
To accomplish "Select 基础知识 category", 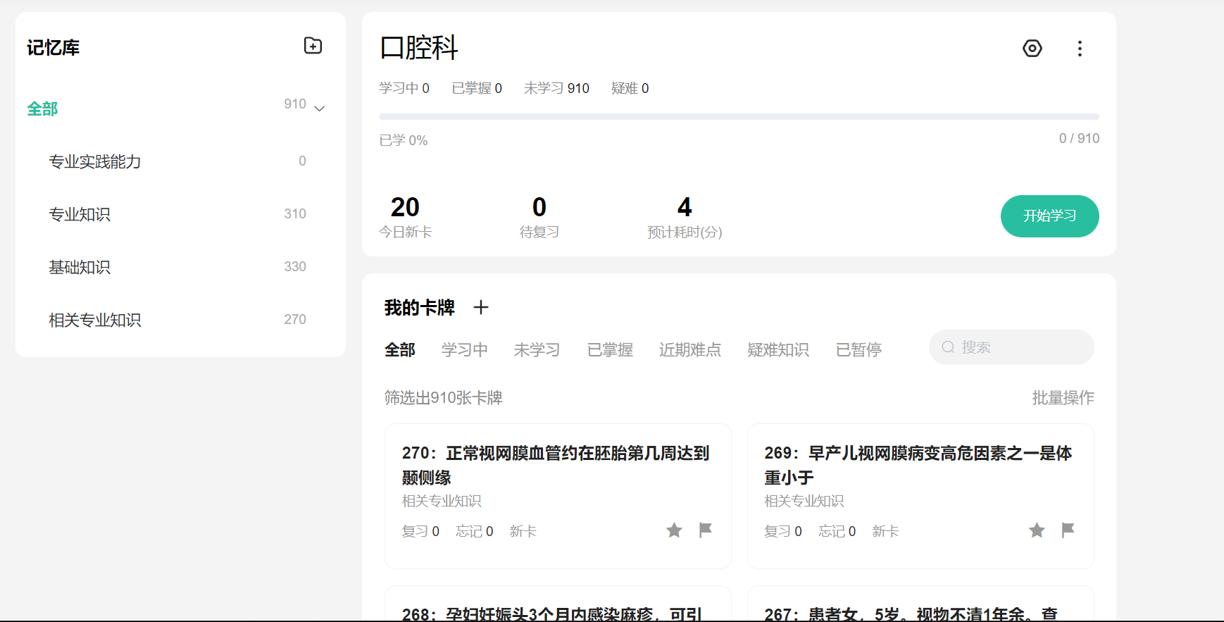I will coord(80,267).
